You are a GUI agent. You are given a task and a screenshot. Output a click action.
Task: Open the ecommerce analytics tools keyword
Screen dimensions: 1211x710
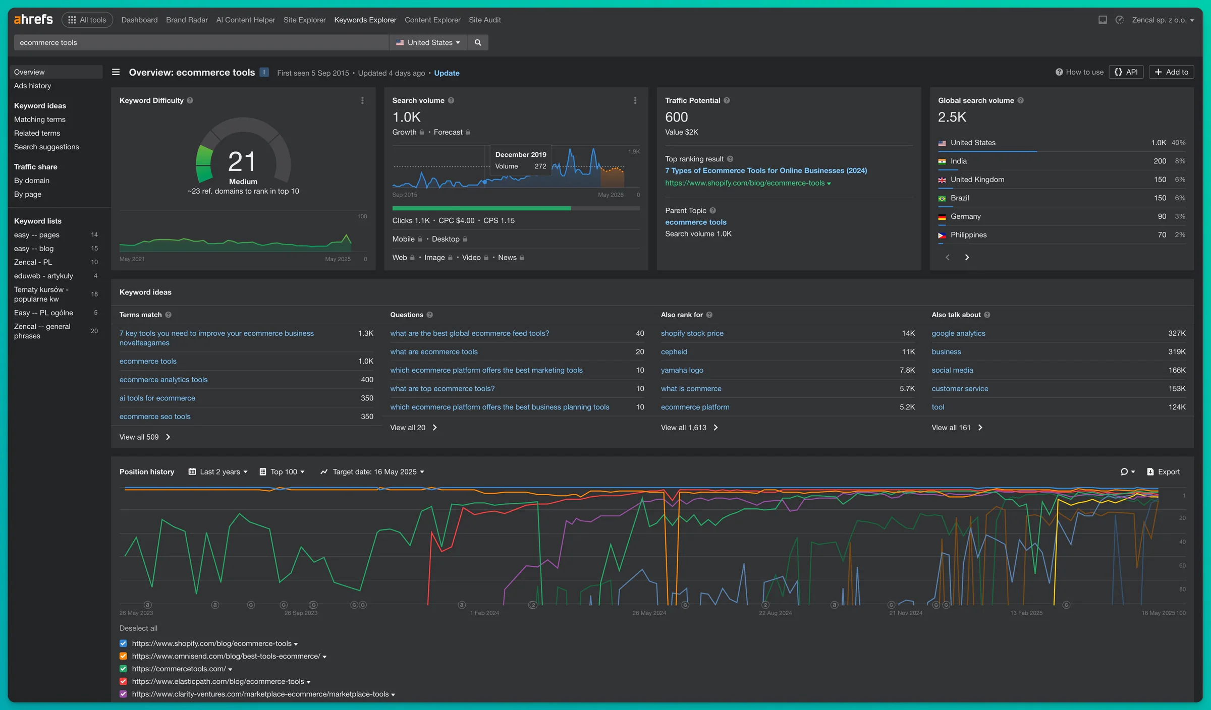pos(163,380)
